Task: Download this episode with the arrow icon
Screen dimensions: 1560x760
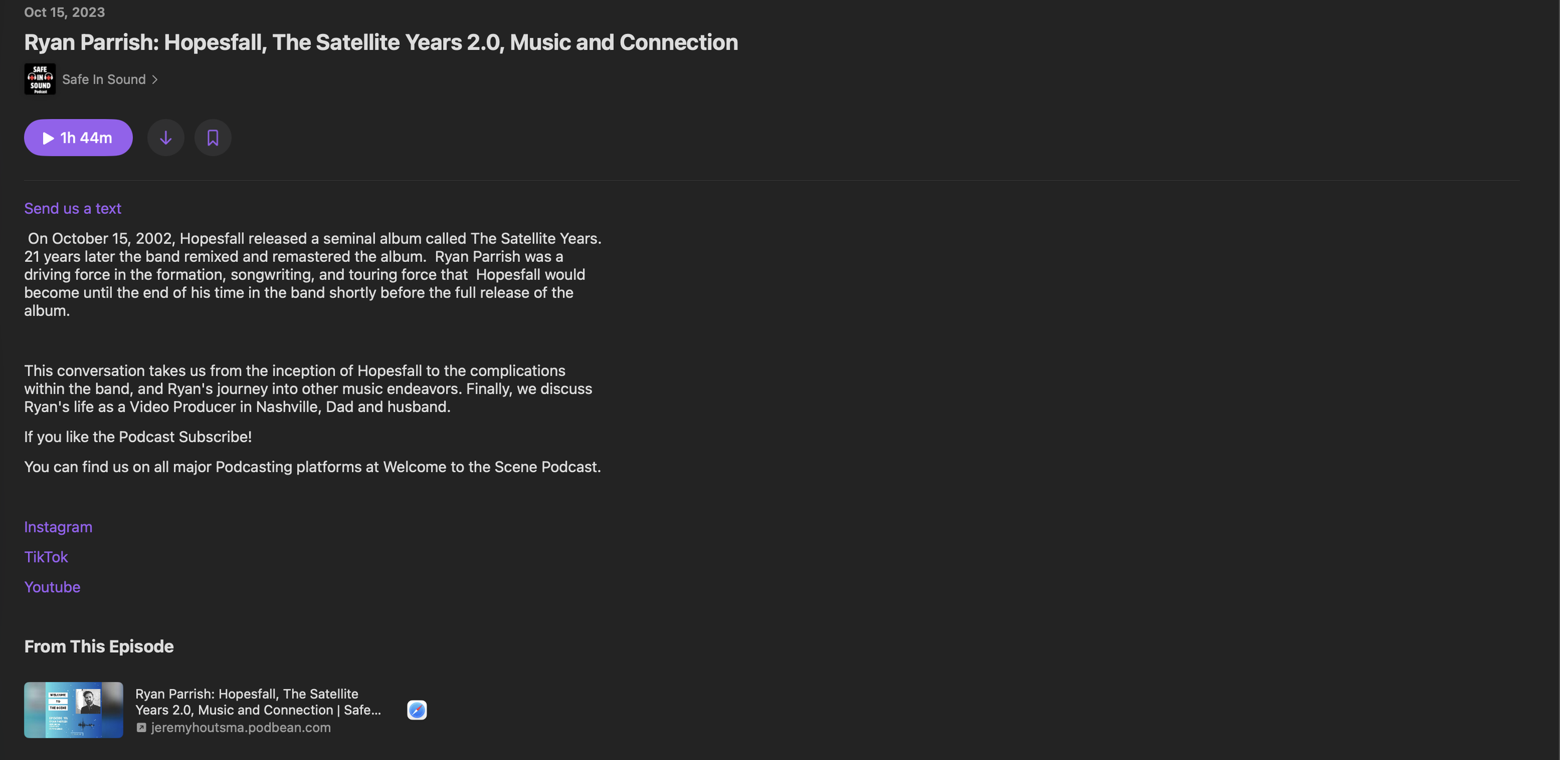Action: click(x=165, y=138)
